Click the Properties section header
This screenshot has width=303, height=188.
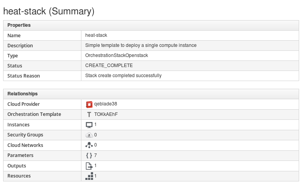tap(19, 25)
